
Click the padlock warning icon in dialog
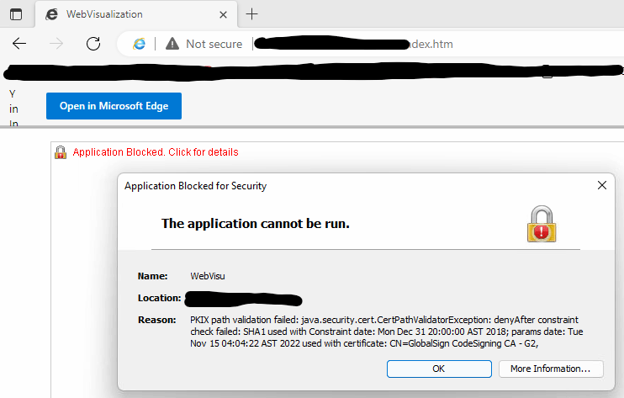(x=542, y=224)
